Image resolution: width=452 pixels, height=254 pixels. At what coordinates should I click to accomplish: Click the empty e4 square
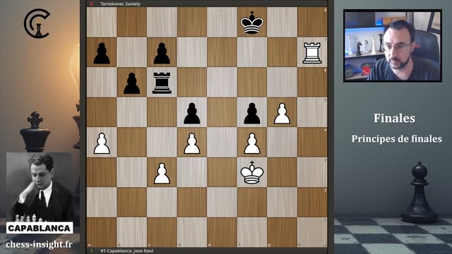(x=222, y=143)
